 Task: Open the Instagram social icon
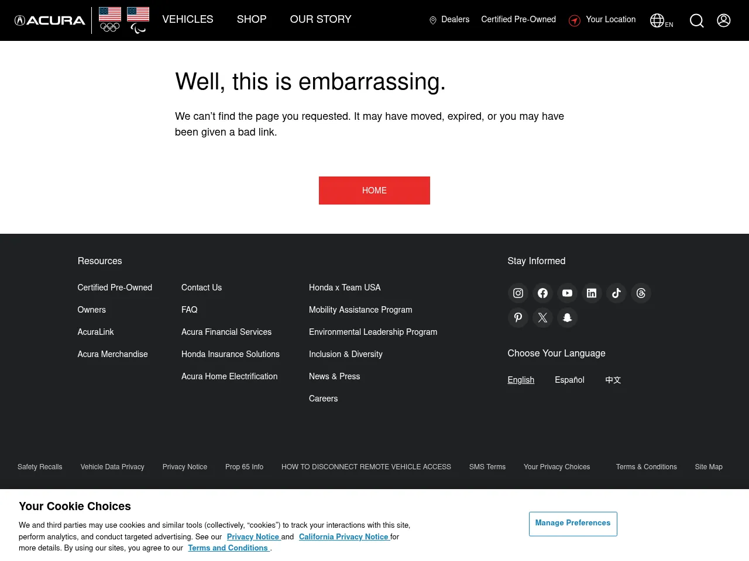pos(518,293)
